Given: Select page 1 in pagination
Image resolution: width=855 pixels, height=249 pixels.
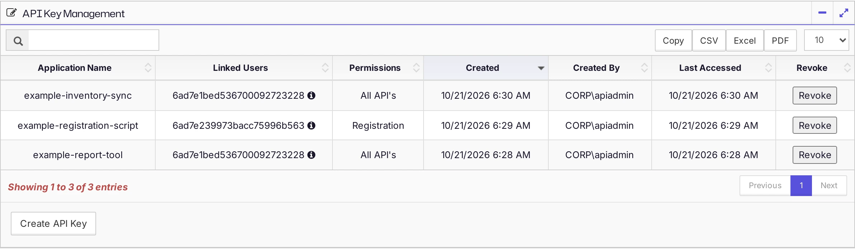Looking at the screenshot, I should 801,185.
